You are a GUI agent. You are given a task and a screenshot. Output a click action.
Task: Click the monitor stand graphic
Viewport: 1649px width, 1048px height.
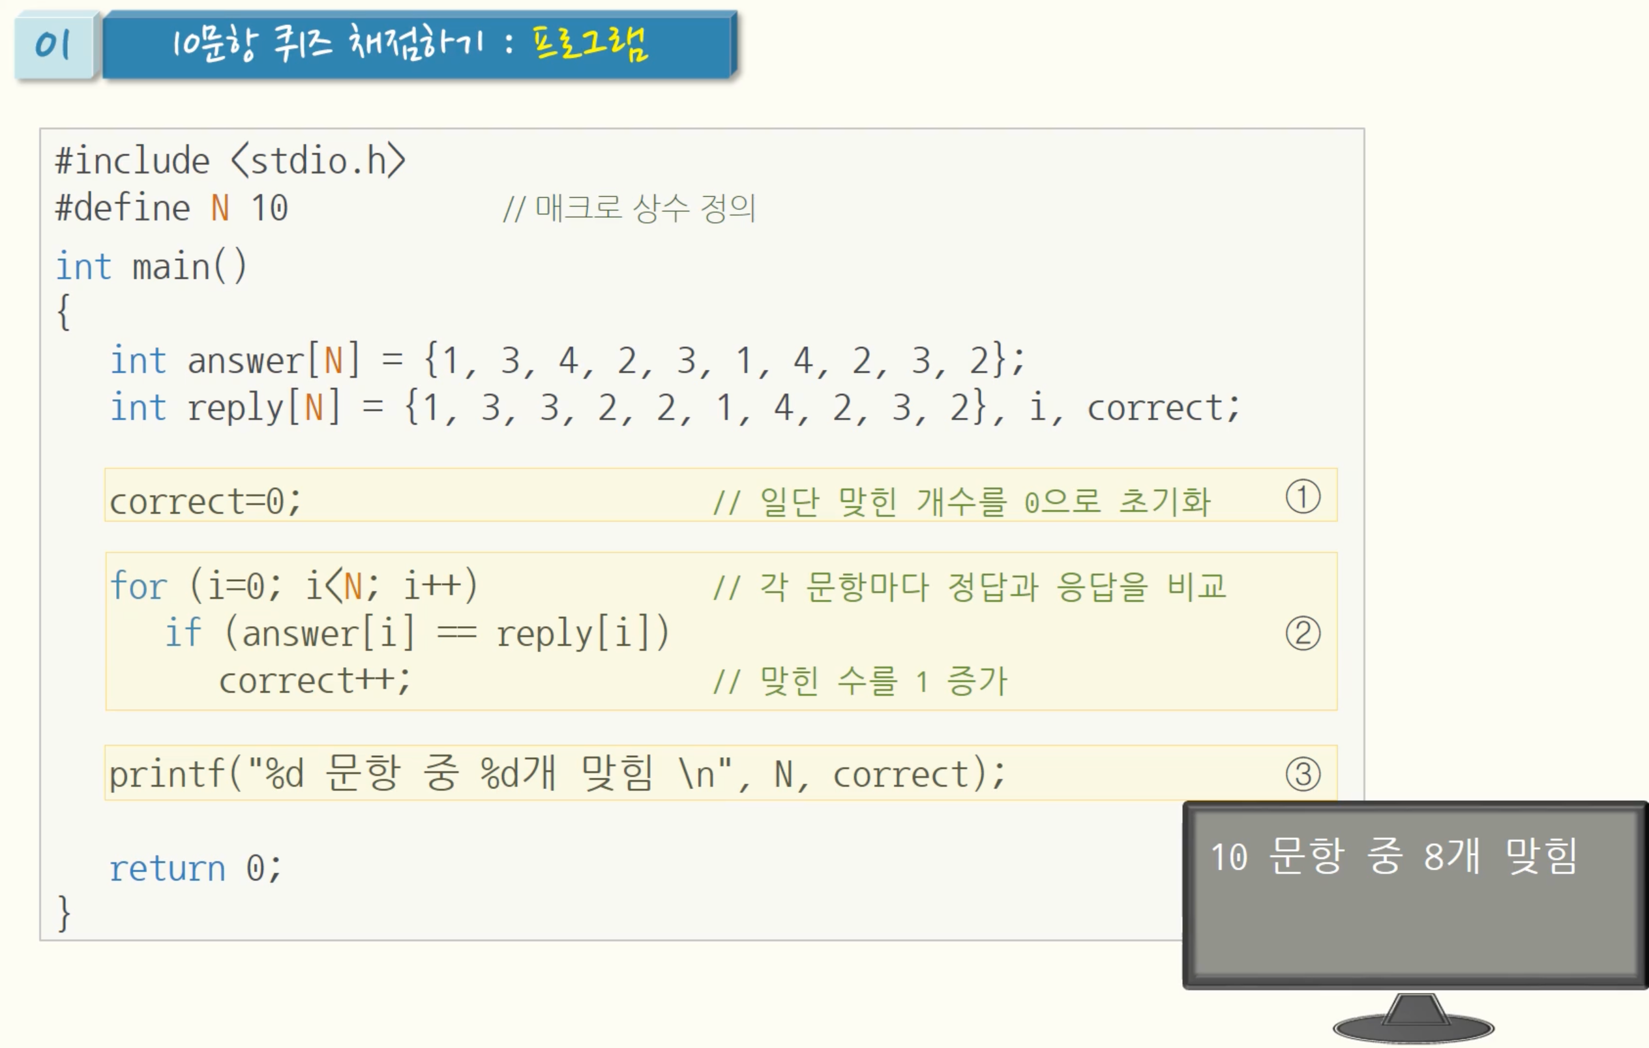tap(1414, 1018)
